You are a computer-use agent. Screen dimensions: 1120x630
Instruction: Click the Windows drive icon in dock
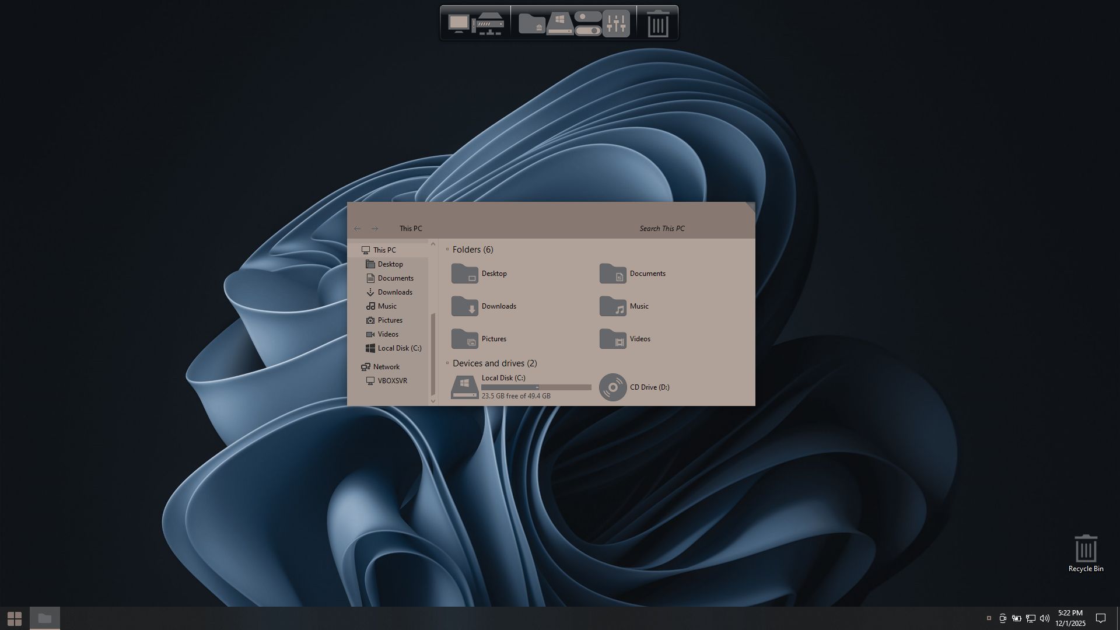(x=559, y=24)
